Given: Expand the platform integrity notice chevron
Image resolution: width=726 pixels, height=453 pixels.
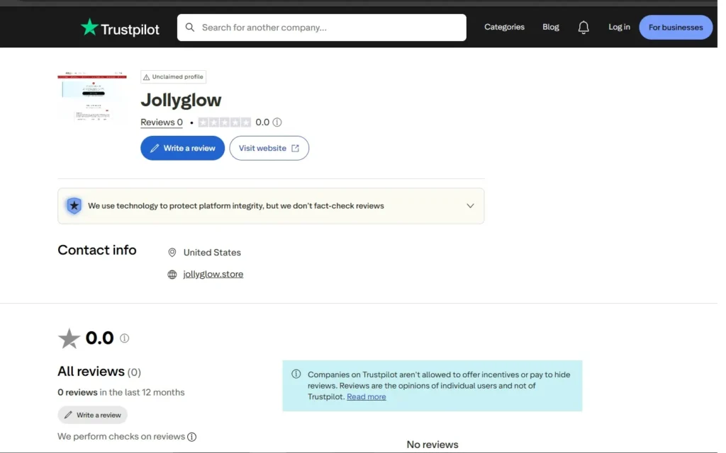Looking at the screenshot, I should (x=470, y=206).
